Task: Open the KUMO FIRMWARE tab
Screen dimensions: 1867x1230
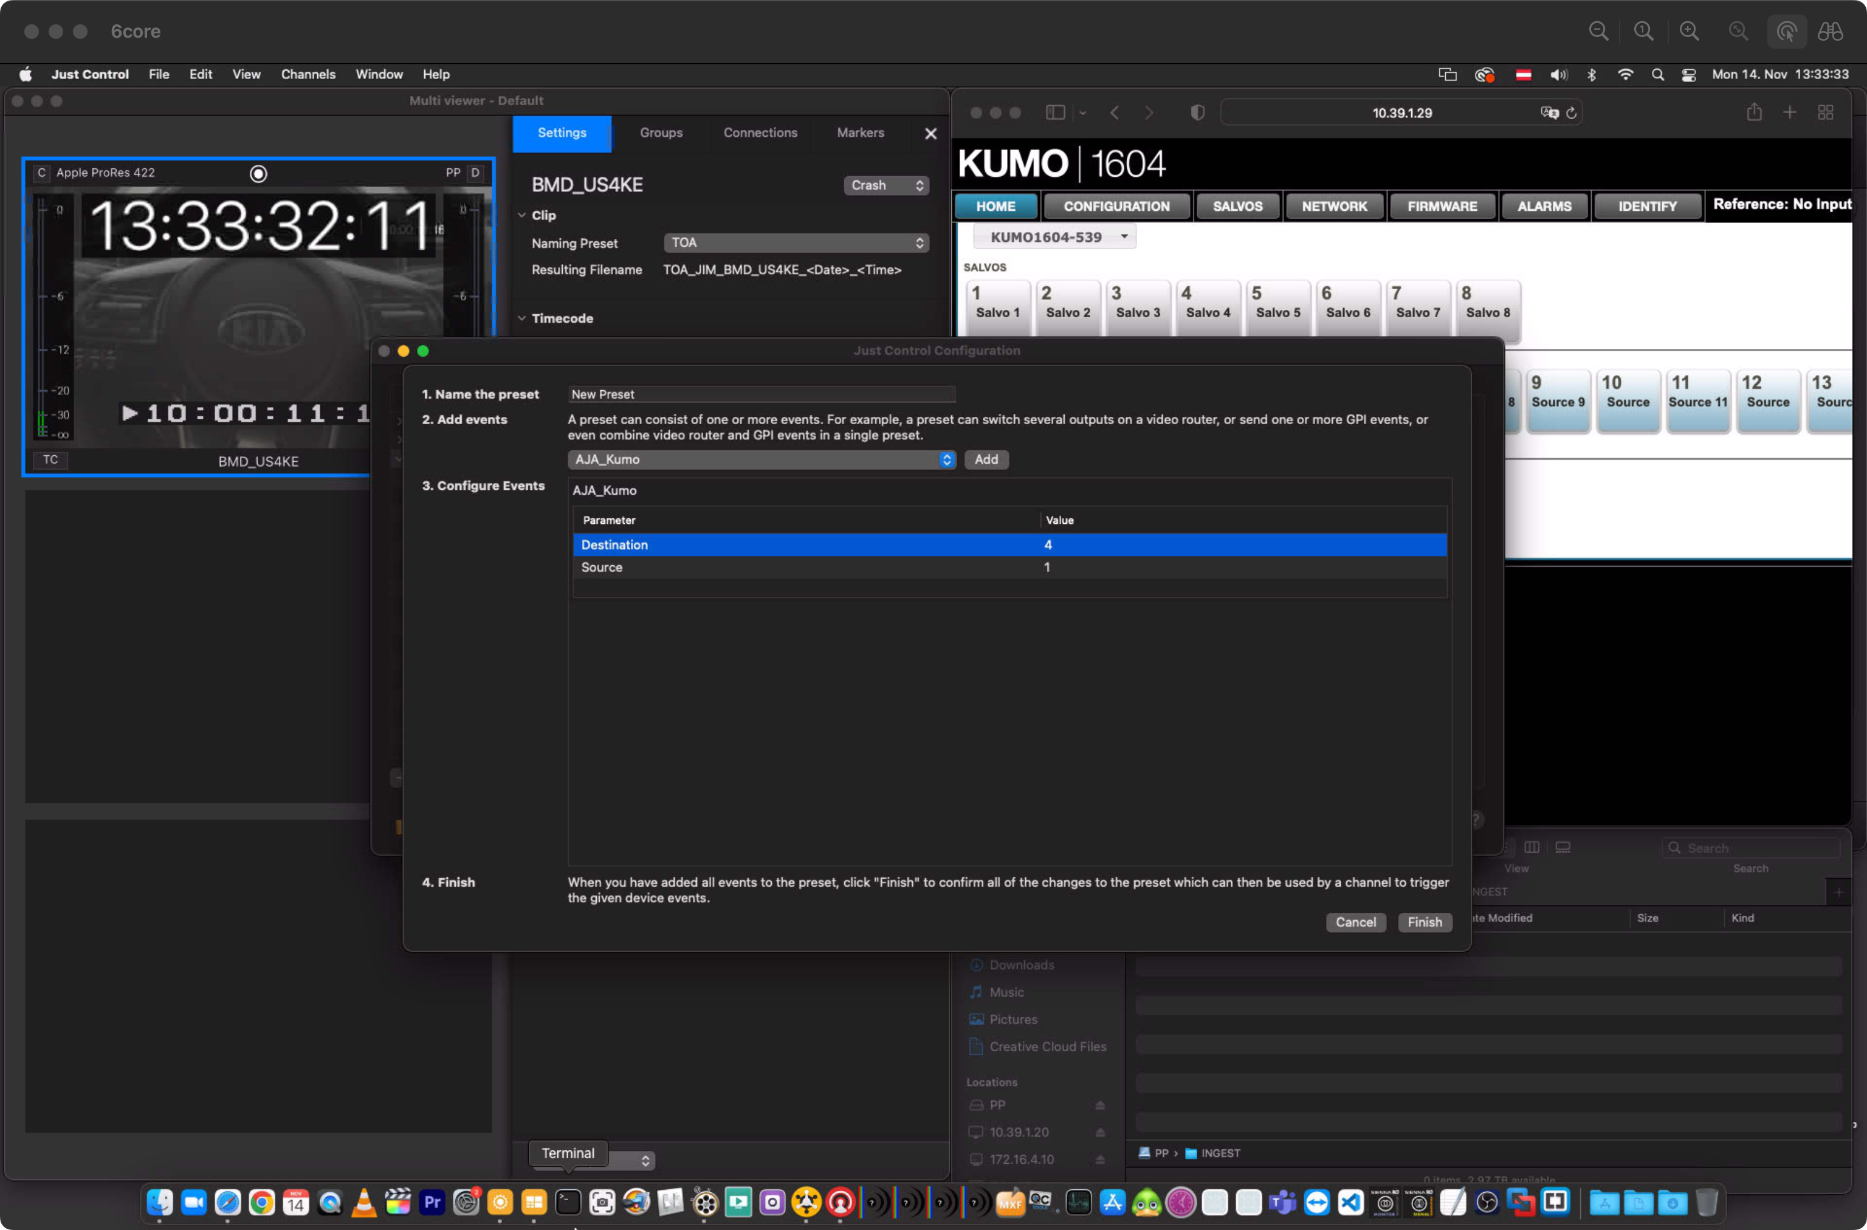Action: pos(1442,206)
